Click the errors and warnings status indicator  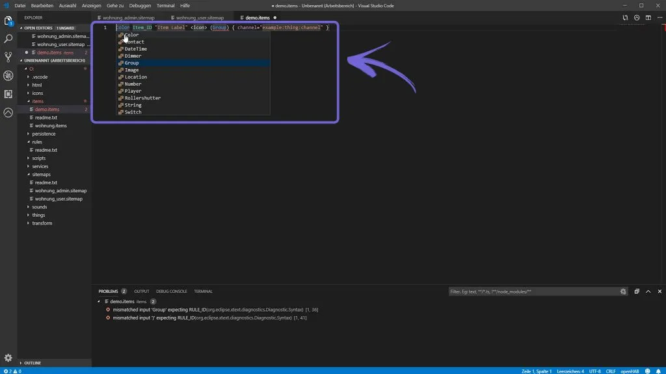click(12, 371)
